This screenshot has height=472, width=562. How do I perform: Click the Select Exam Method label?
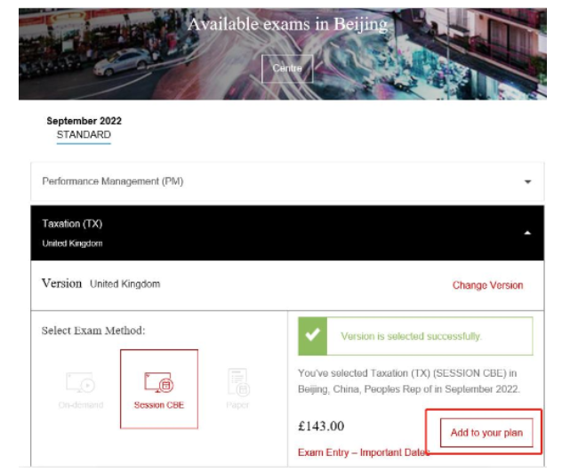93,331
